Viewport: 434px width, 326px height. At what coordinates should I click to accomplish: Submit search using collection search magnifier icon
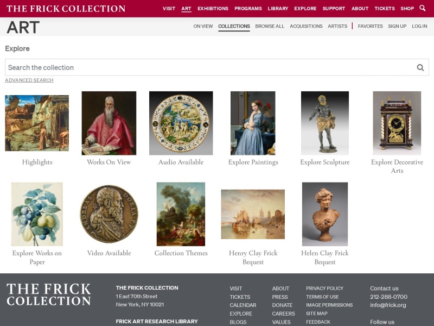(x=420, y=67)
